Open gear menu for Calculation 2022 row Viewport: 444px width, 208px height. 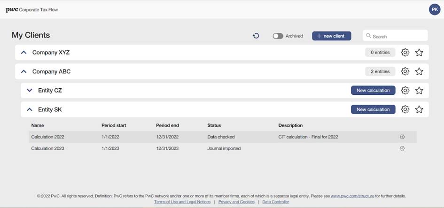tap(402, 137)
